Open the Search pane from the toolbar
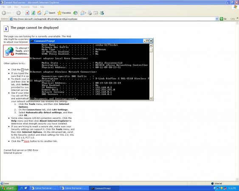The width and height of the screenshot is (239, 191). pos(50,13)
